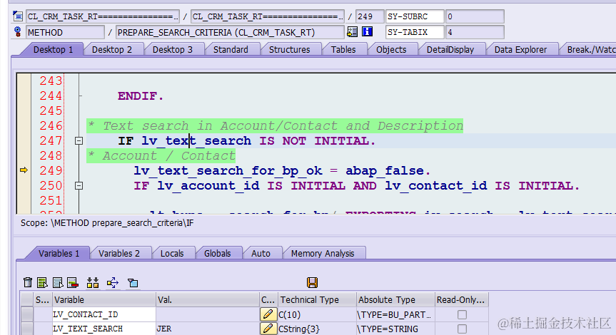Click the grey row-list icon in variables toolbar
The height and width of the screenshot is (335, 616).
58,282
